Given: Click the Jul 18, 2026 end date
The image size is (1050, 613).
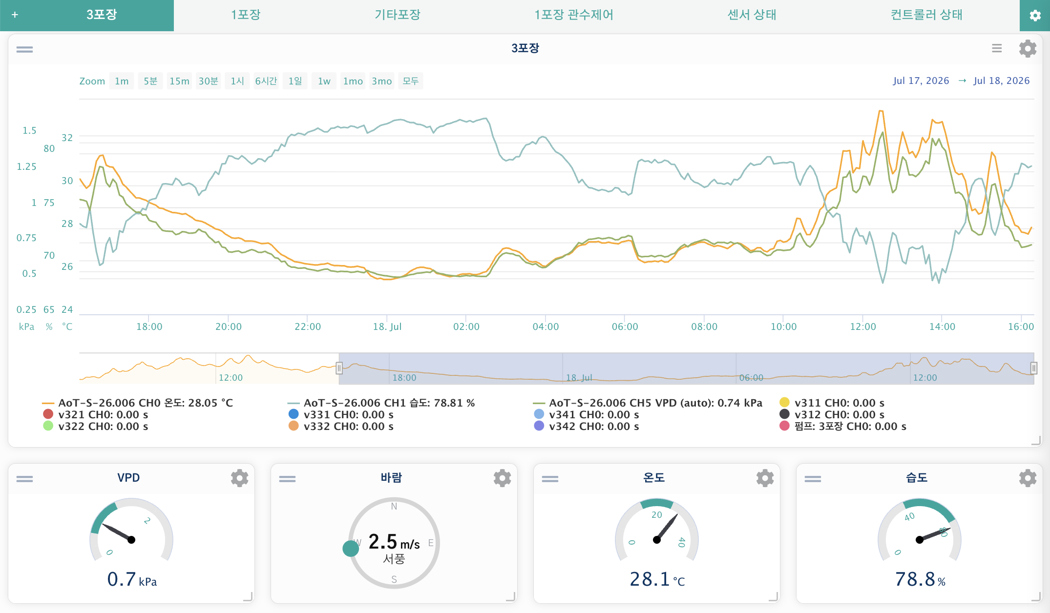Looking at the screenshot, I should tap(1002, 81).
